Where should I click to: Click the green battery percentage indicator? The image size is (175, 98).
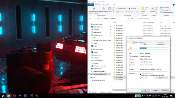click(x=138, y=96)
